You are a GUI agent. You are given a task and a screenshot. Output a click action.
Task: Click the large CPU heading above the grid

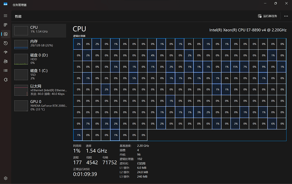click(x=79, y=29)
